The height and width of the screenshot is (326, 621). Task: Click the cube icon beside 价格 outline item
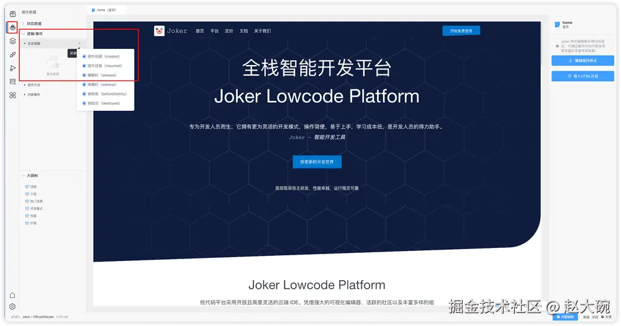27,223
